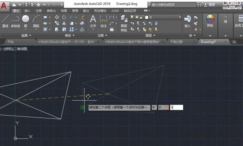Select the Polyline (多段线) tool
Image resolution: width=243 pixels, height=146 pixels.
tap(15, 21)
